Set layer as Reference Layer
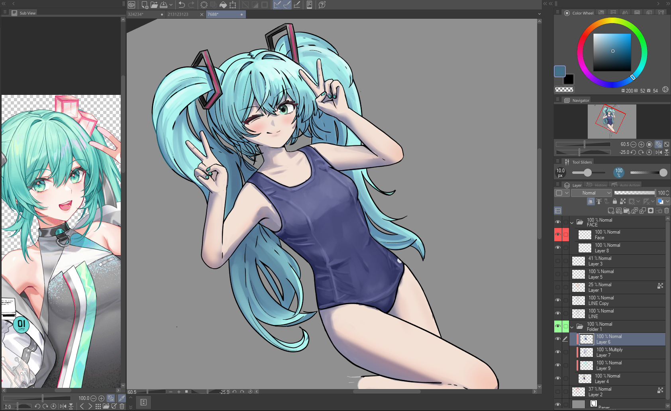Image resolution: width=671 pixels, height=411 pixels. [x=599, y=201]
